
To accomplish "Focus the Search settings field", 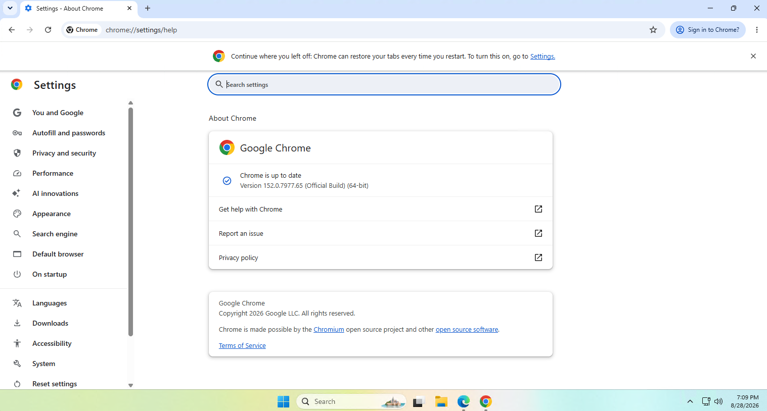I will (x=384, y=84).
